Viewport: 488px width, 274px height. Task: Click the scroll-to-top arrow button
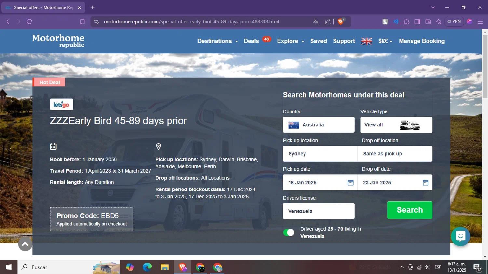pyautogui.click(x=25, y=244)
